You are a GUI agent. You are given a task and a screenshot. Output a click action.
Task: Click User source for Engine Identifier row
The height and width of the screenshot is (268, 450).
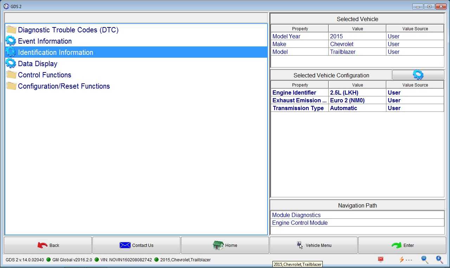415,92
